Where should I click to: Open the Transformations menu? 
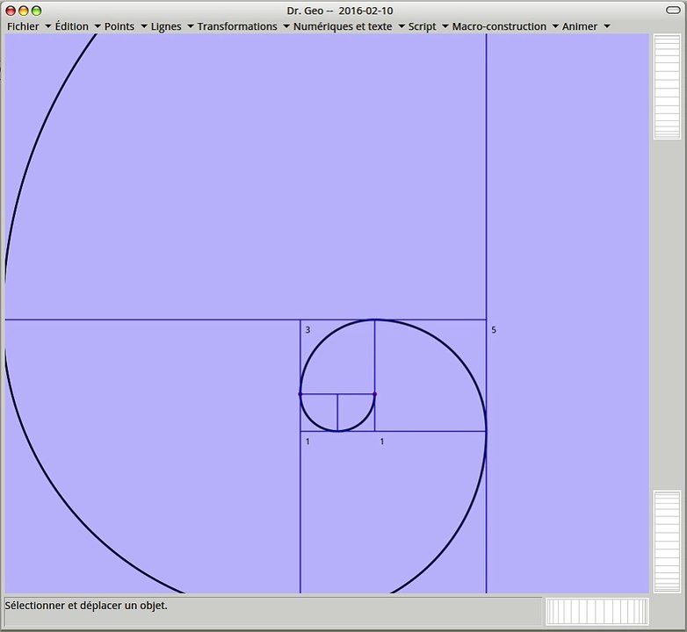237,26
